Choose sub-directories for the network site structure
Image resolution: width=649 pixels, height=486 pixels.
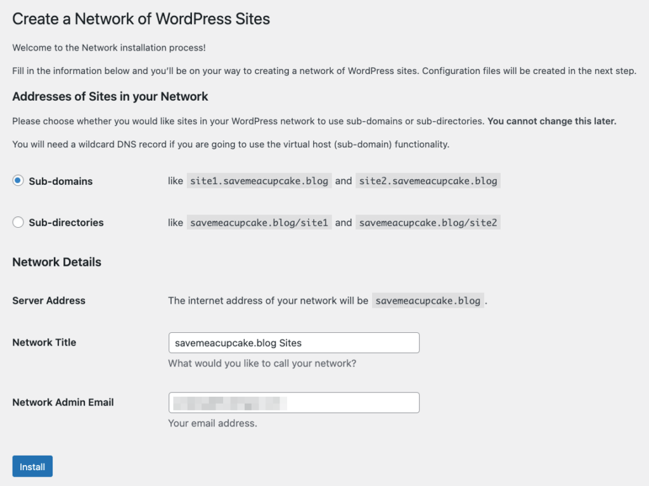[x=18, y=222]
